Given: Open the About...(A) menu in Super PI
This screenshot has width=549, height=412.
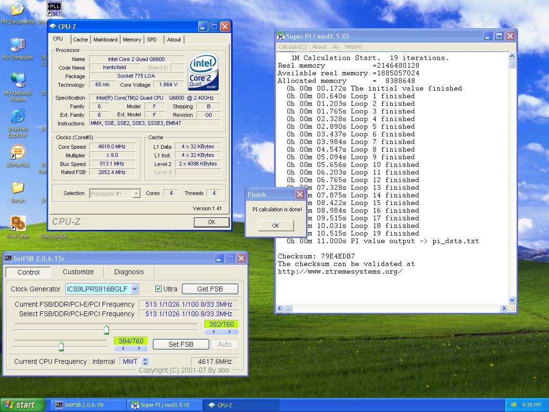Looking at the screenshot, I should [x=325, y=47].
